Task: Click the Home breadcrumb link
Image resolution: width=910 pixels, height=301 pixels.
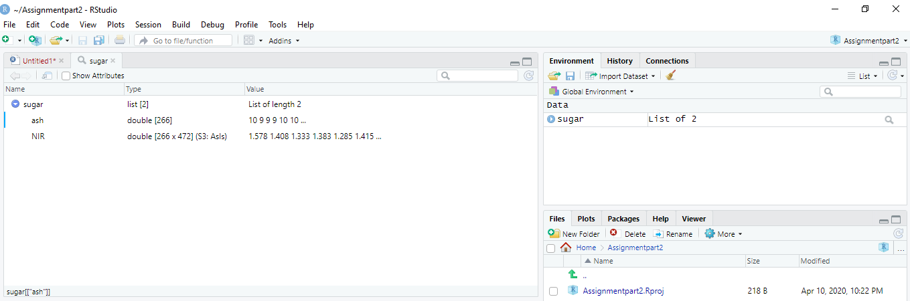Action: click(586, 247)
